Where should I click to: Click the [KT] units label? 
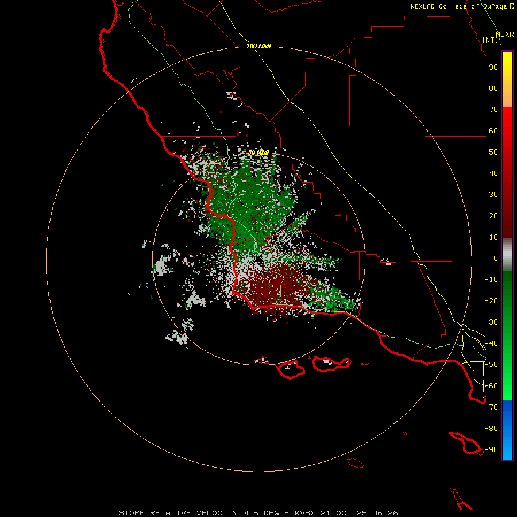491,40
